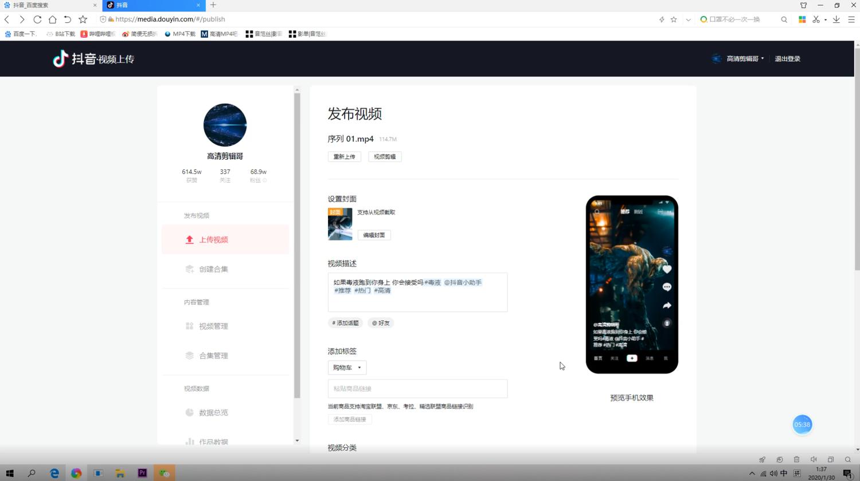860x481 pixels.
Task: Open the MP4下载 bookmark
Action: click(181, 34)
